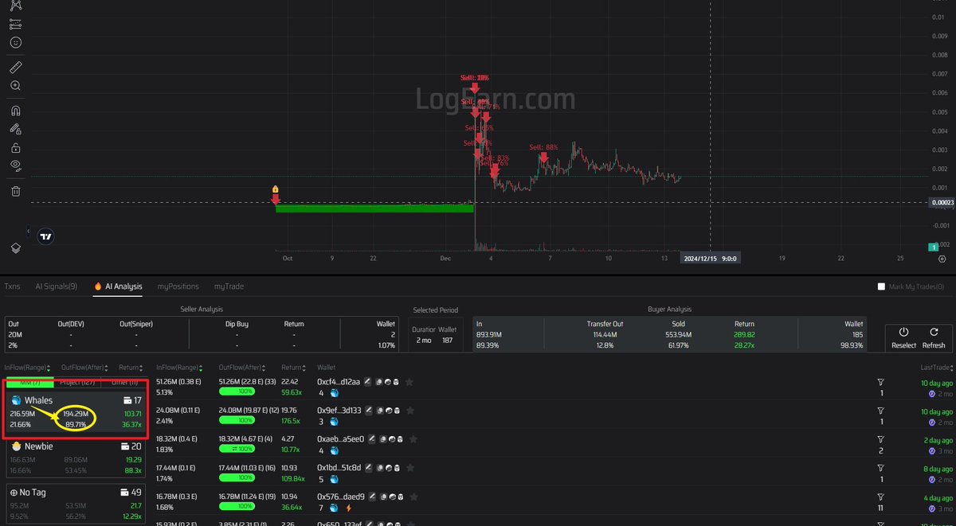This screenshot has width=956, height=526.
Task: Select the ruler measure tool
Action: point(16,67)
